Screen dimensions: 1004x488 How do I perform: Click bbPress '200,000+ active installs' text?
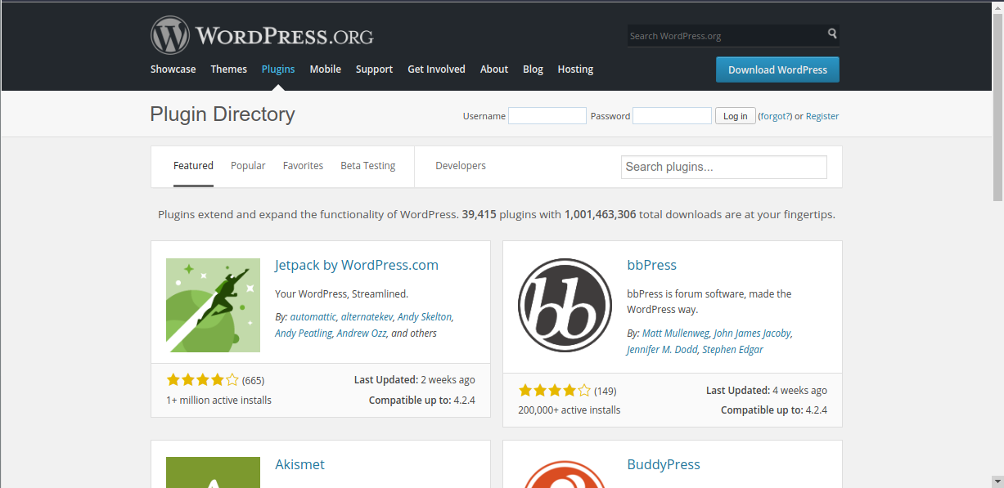pyautogui.click(x=570, y=410)
